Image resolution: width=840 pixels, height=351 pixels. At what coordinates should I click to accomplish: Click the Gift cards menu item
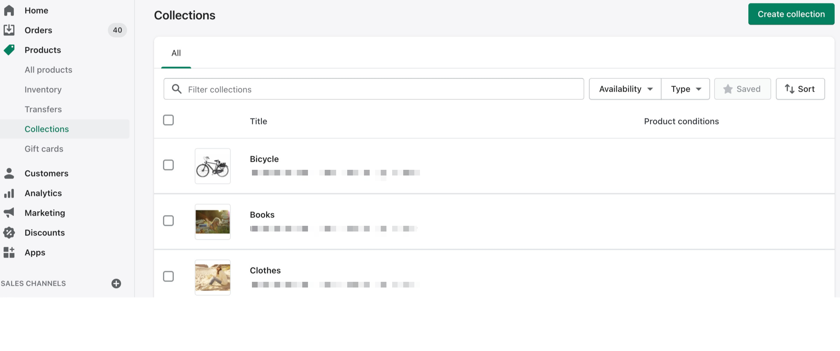(44, 149)
